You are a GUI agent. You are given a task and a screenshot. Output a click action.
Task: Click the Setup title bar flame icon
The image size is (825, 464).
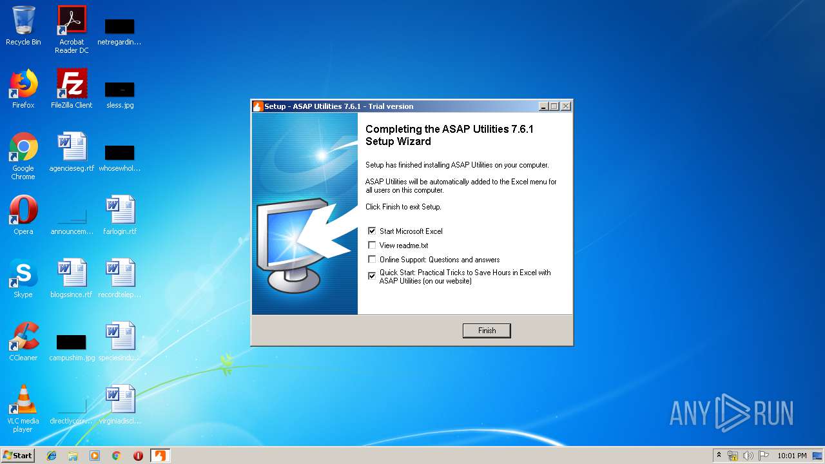pyautogui.click(x=258, y=106)
